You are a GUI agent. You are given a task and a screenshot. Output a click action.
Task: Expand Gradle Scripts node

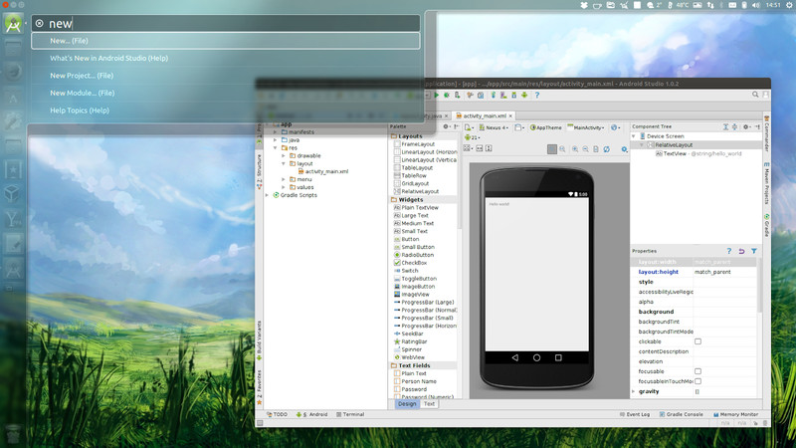pyautogui.click(x=268, y=195)
